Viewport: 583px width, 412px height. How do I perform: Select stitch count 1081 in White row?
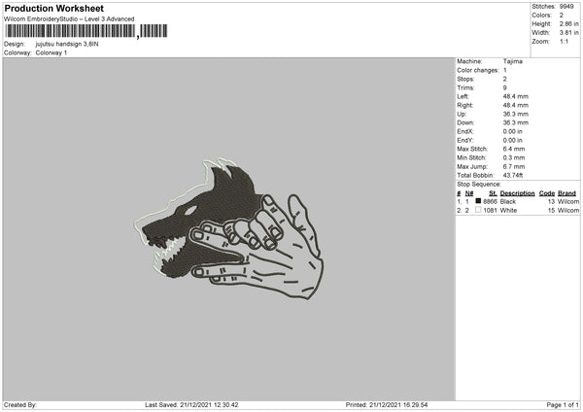tap(490, 211)
